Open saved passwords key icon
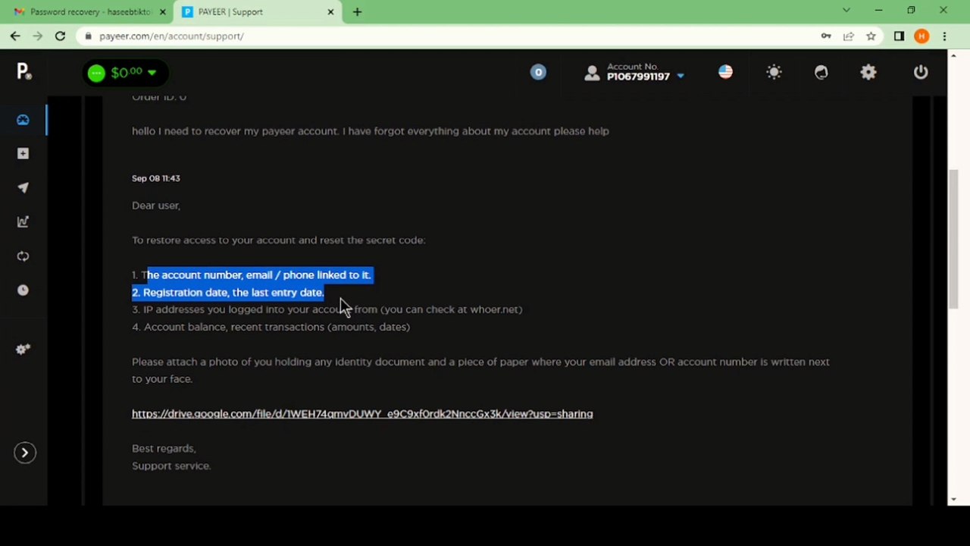Viewport: 970px width, 546px height. coord(826,36)
